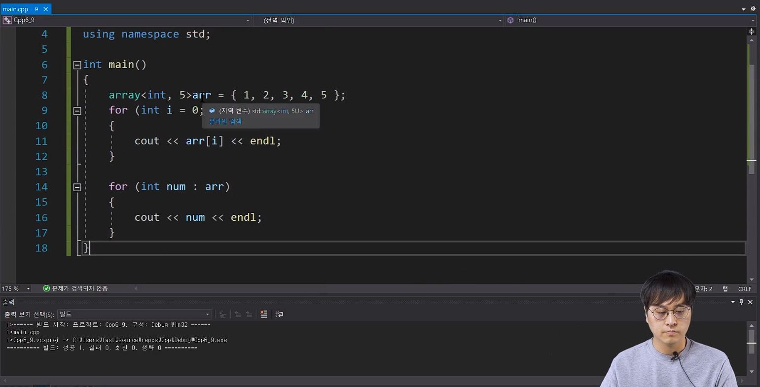760x387 pixels.
Task: Click the '빌드: 성공 1, 실패 0' summary line
Action: [x=102, y=348]
